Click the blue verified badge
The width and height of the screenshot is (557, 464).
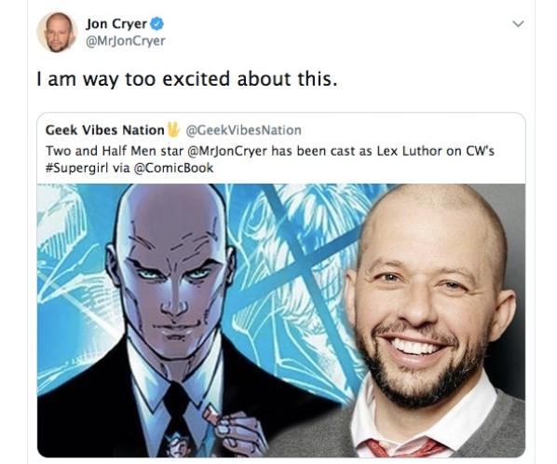pyautogui.click(x=157, y=24)
